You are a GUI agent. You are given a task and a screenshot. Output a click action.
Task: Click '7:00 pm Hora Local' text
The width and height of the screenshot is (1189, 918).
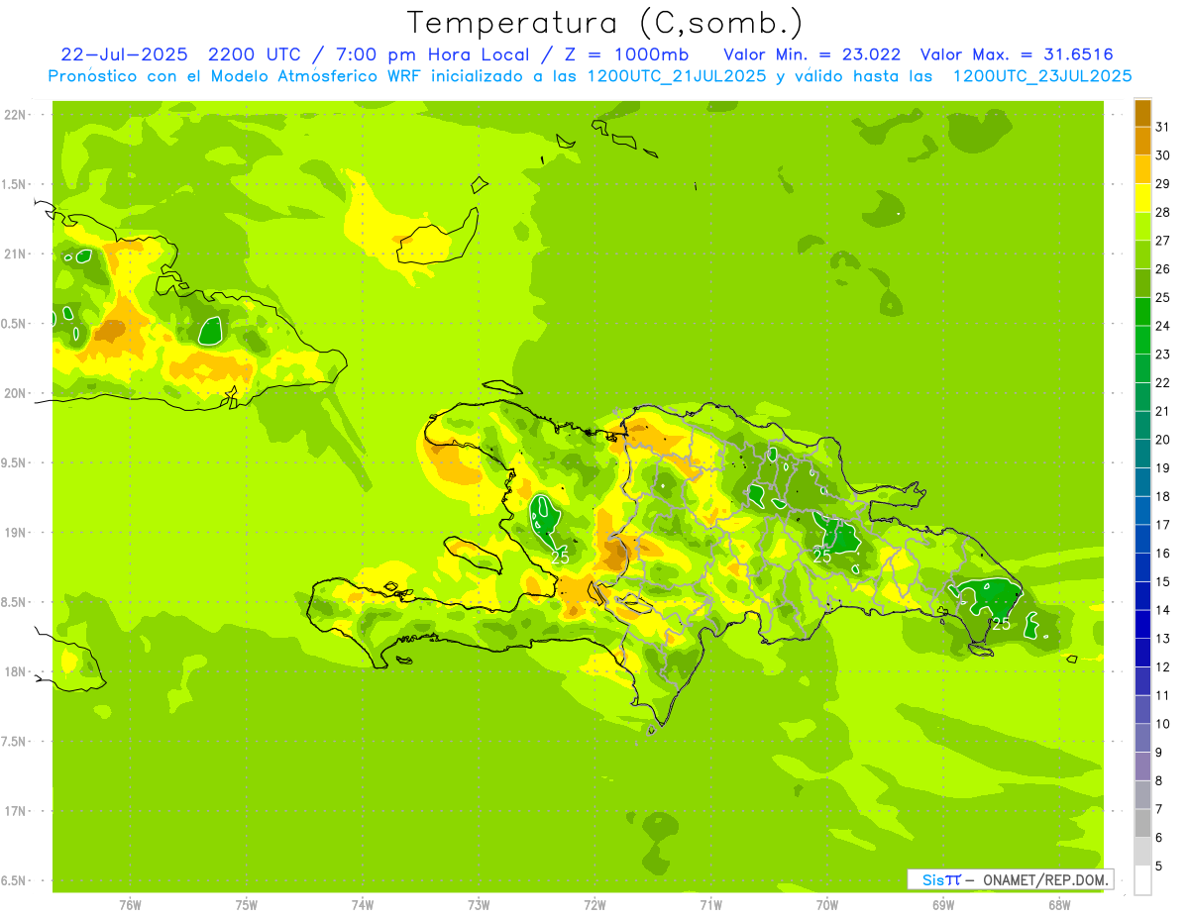(x=432, y=53)
